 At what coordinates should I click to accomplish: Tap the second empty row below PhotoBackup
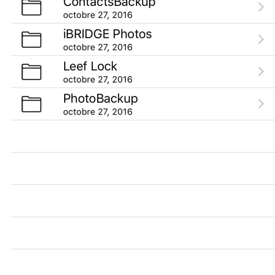(137, 169)
